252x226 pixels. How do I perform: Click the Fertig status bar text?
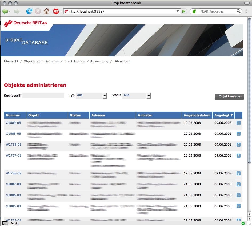[14, 223]
